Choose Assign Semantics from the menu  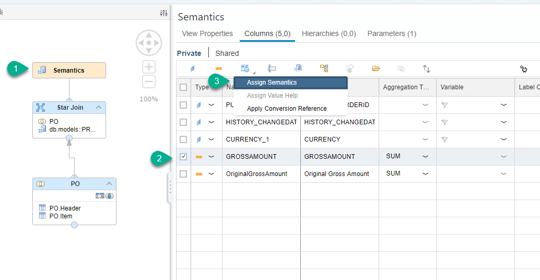[x=290, y=83]
